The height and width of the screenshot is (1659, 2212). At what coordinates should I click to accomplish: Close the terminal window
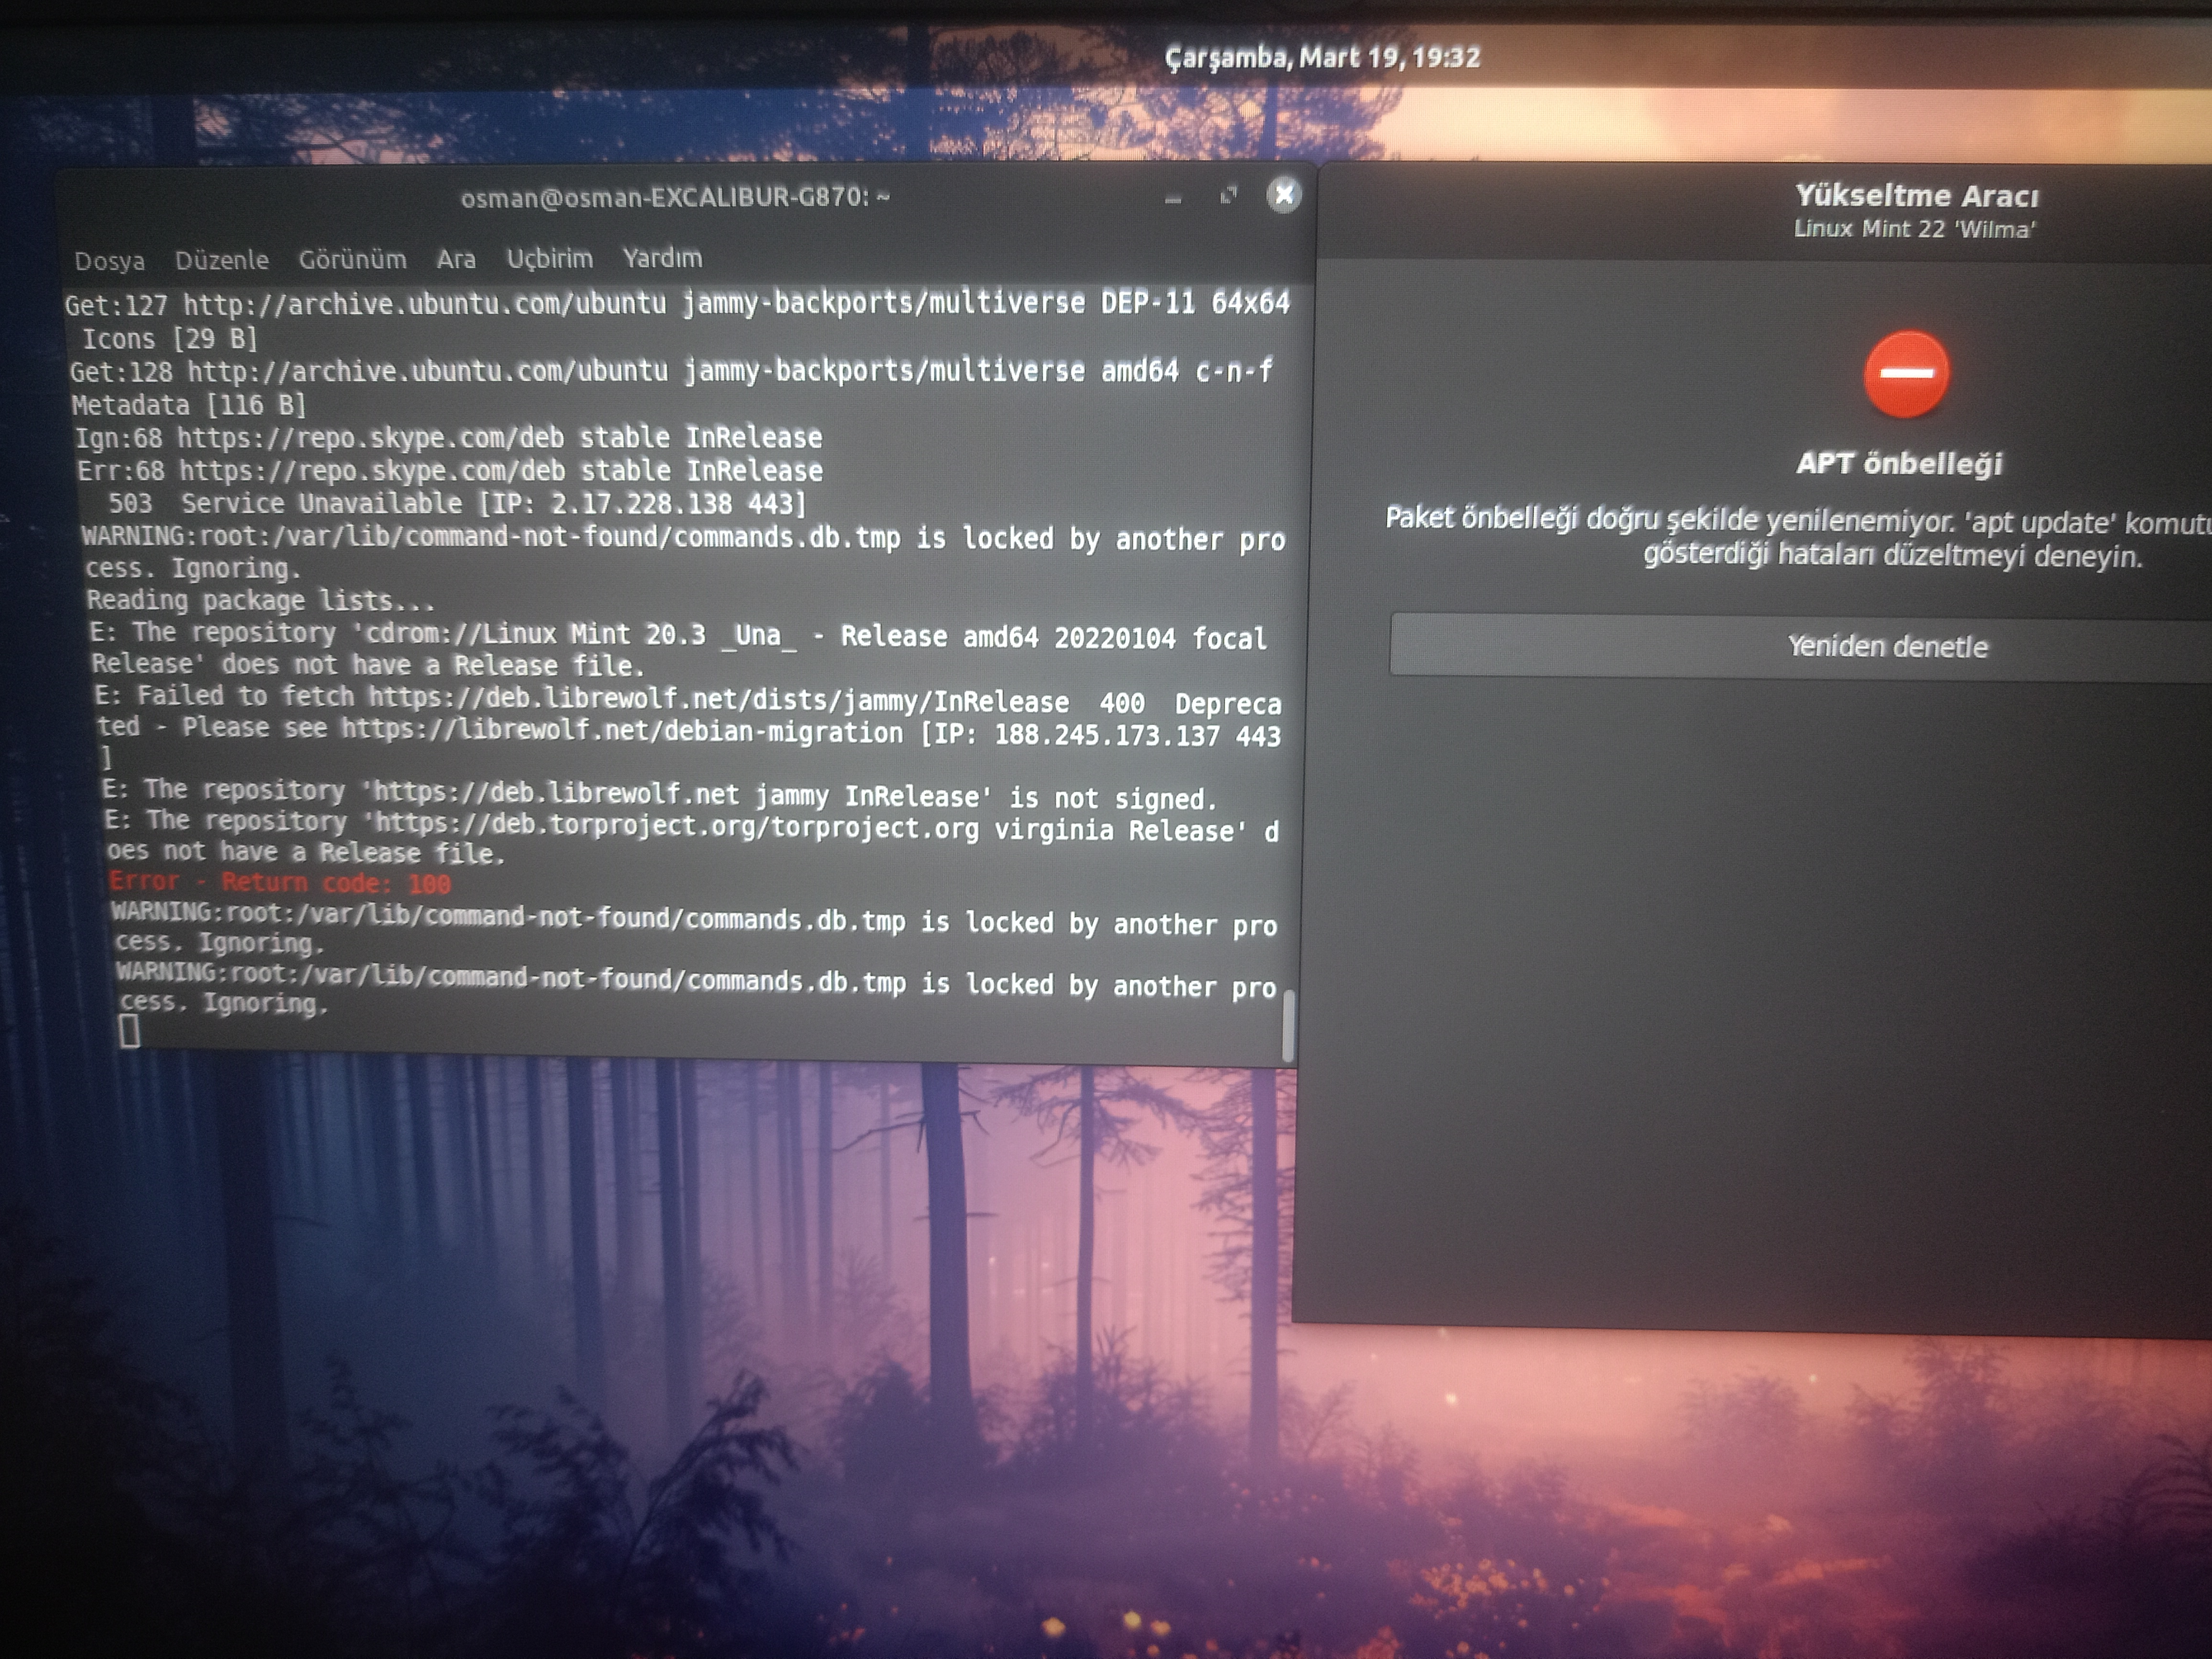[1283, 194]
